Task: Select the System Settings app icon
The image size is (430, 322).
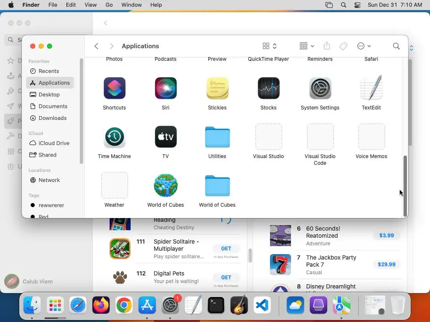Action: (320, 88)
